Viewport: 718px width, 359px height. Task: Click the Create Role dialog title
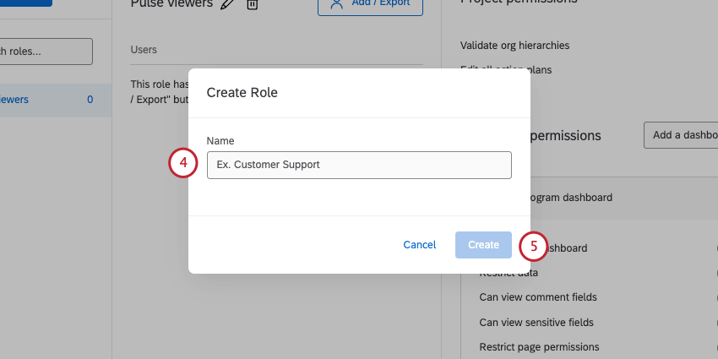[x=242, y=93]
